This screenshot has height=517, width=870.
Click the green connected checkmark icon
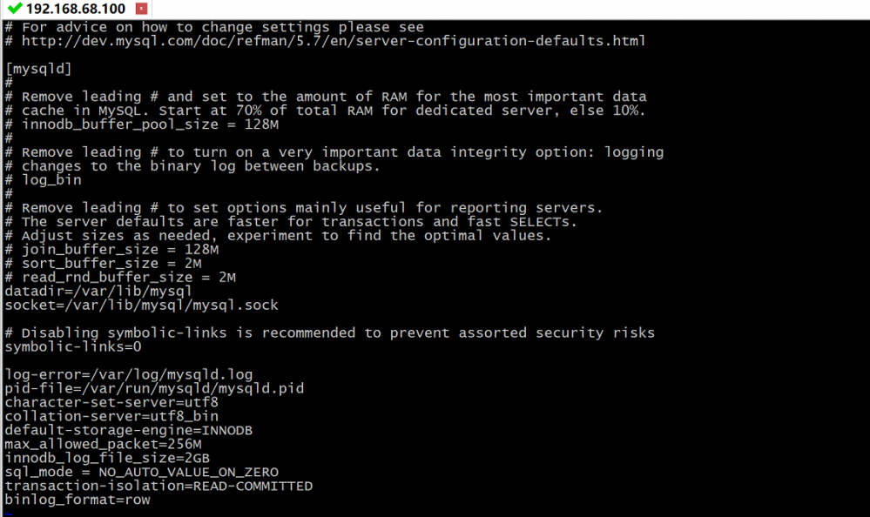(x=15, y=9)
